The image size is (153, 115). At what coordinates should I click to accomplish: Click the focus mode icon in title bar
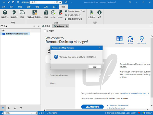pos(130,2)
